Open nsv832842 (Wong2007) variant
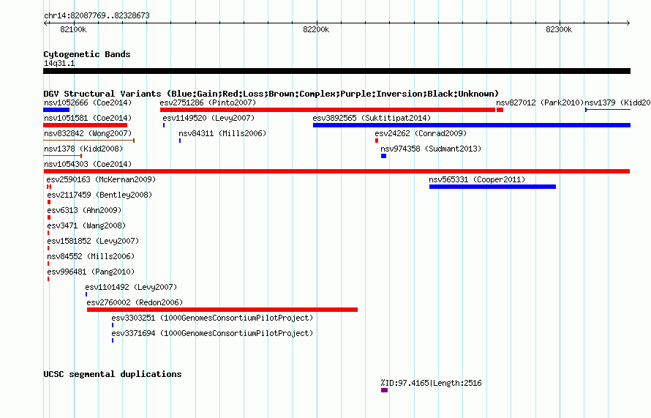This screenshot has height=418, width=651. tap(88, 133)
